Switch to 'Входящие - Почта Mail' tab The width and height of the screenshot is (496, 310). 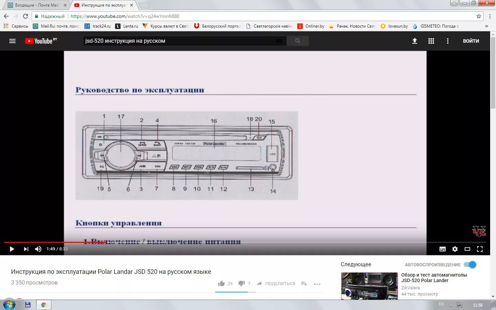click(37, 5)
